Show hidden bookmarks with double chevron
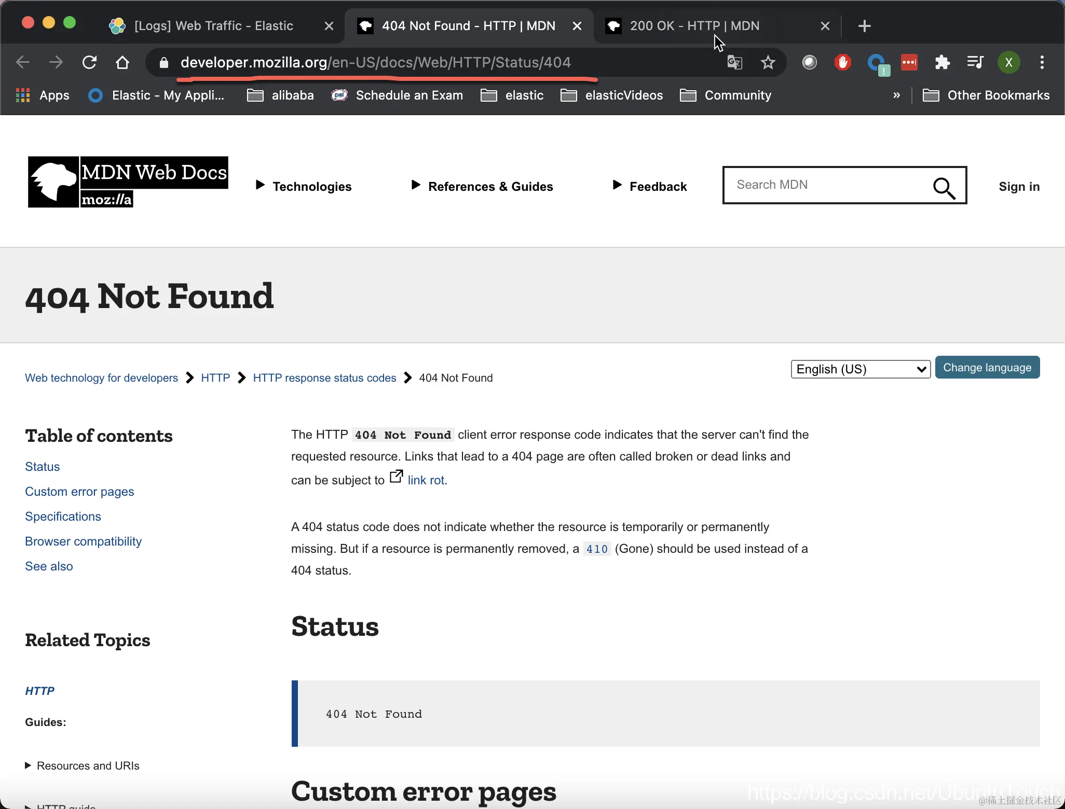This screenshot has width=1065, height=809. pyautogui.click(x=896, y=95)
